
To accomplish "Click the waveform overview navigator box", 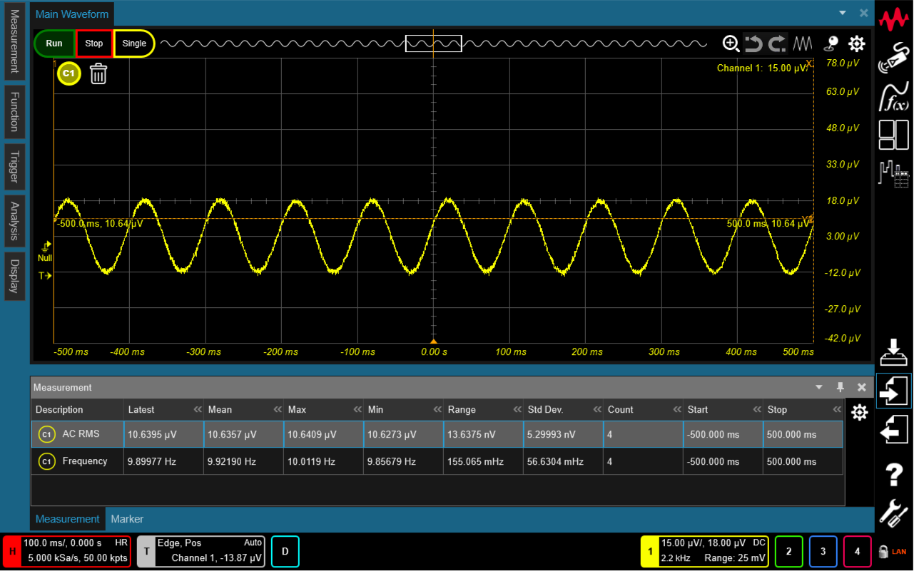I will (x=433, y=43).
